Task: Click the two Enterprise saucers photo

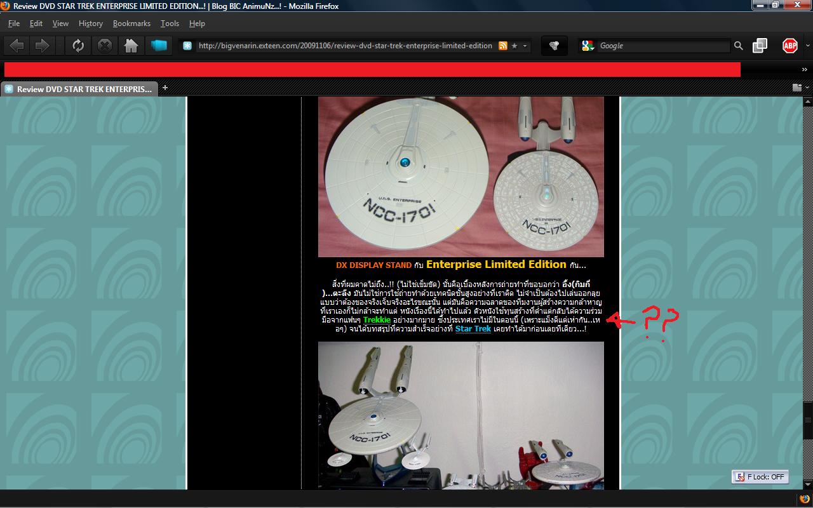Action: (x=461, y=177)
